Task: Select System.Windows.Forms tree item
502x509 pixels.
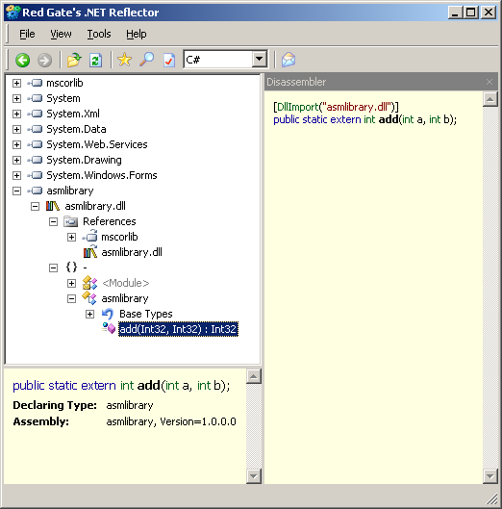Action: [102, 175]
